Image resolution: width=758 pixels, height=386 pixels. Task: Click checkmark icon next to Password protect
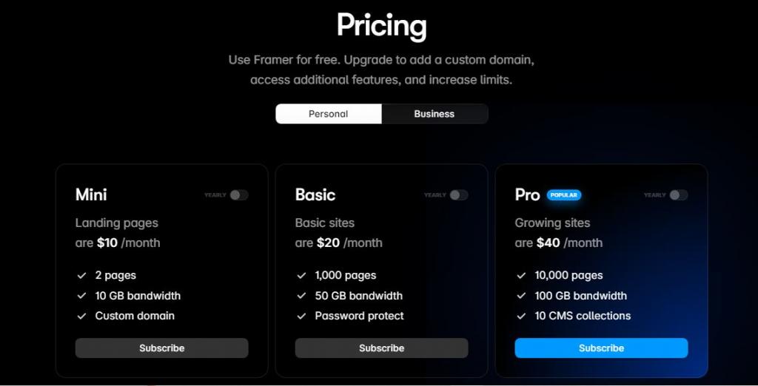click(x=301, y=316)
